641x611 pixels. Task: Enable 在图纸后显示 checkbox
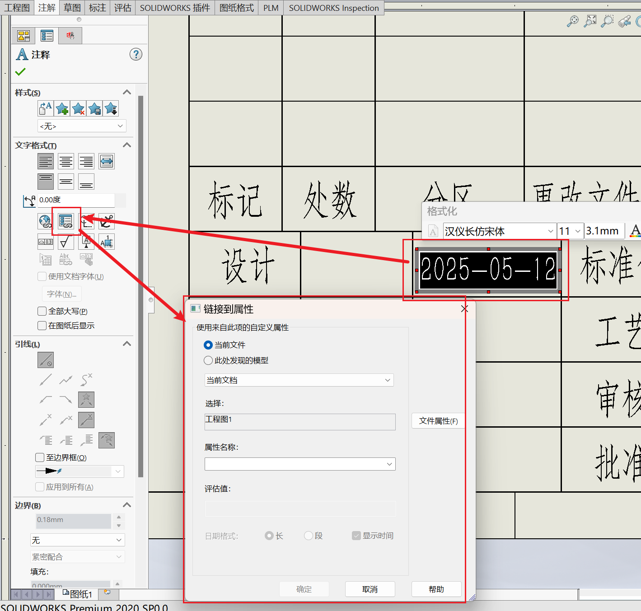[42, 326]
